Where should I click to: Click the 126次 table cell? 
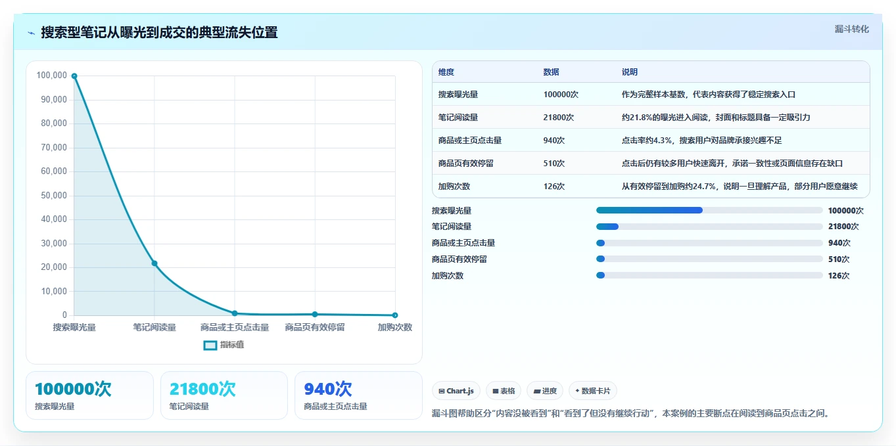pos(554,187)
